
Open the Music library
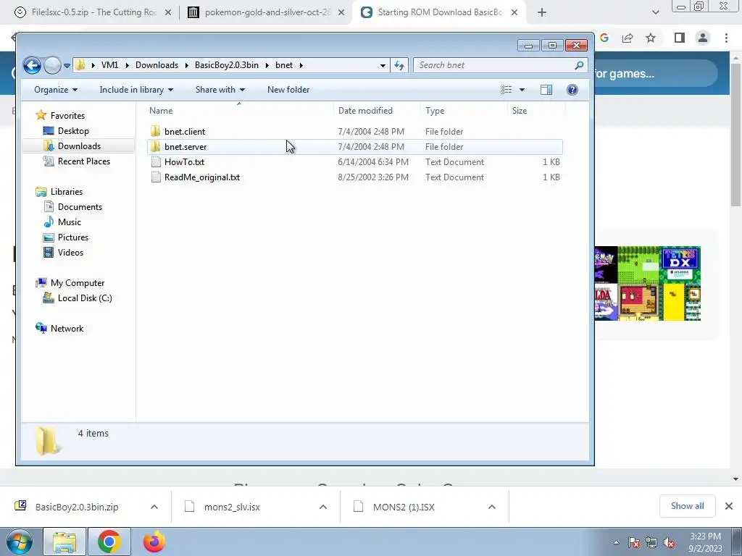(x=69, y=222)
